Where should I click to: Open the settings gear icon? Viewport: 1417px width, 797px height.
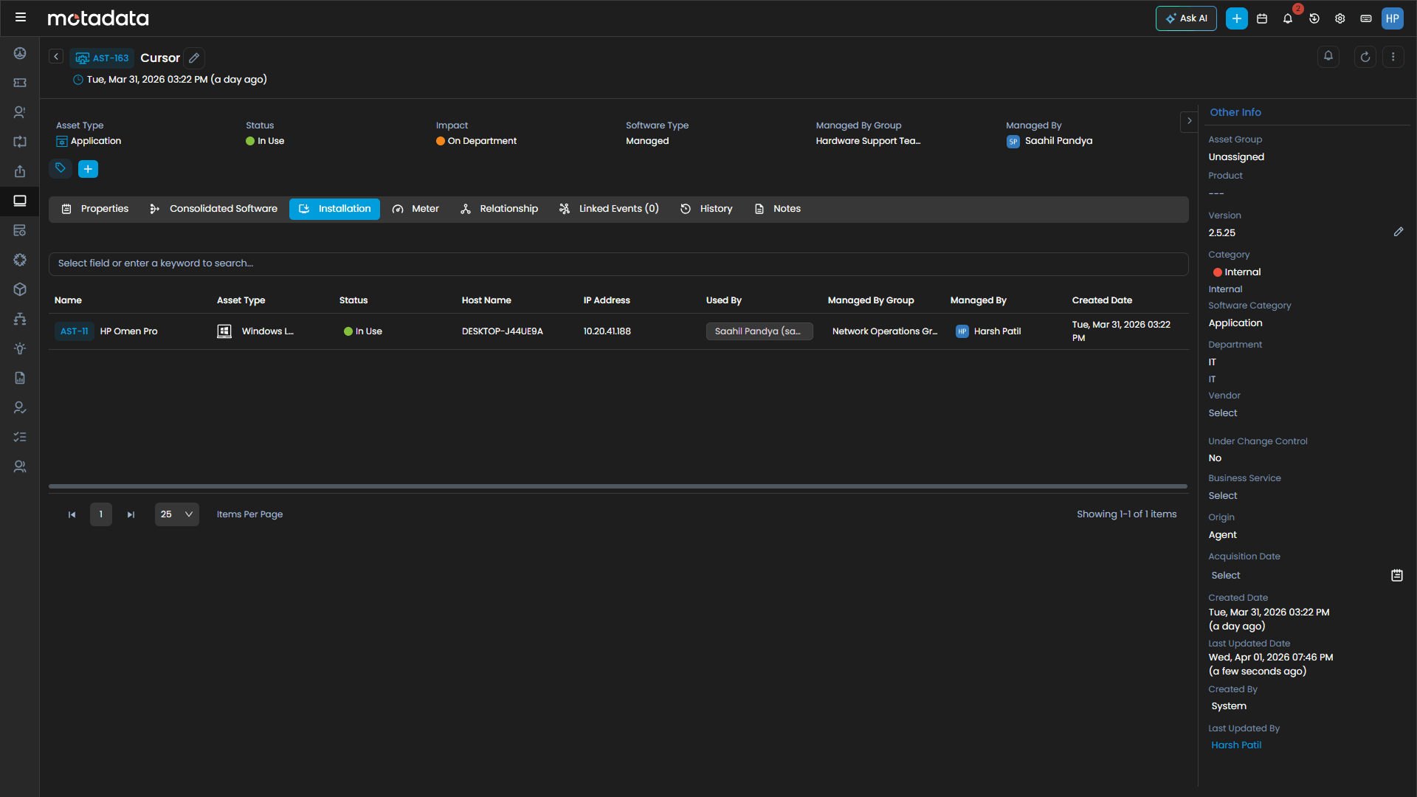[1340, 18]
